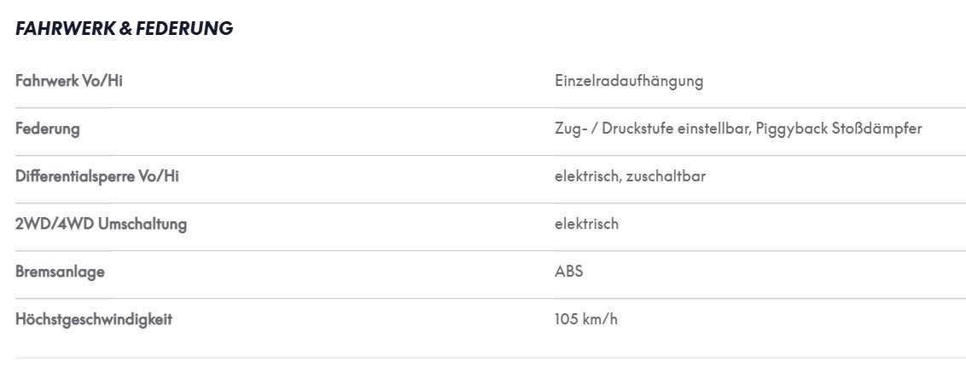Select the Differentialsperre Vo/Hi label
966x378 pixels.
coord(97,176)
